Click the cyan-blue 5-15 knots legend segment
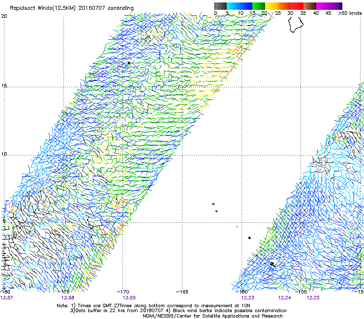The width and height of the screenshot is (364, 319). pyautogui.click(x=240, y=6)
